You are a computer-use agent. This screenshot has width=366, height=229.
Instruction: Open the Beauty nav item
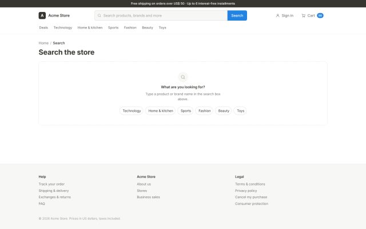pyautogui.click(x=148, y=27)
